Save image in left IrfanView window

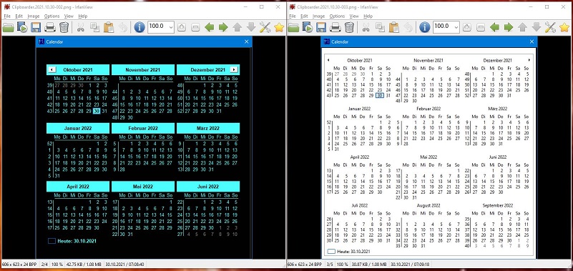tap(36, 27)
